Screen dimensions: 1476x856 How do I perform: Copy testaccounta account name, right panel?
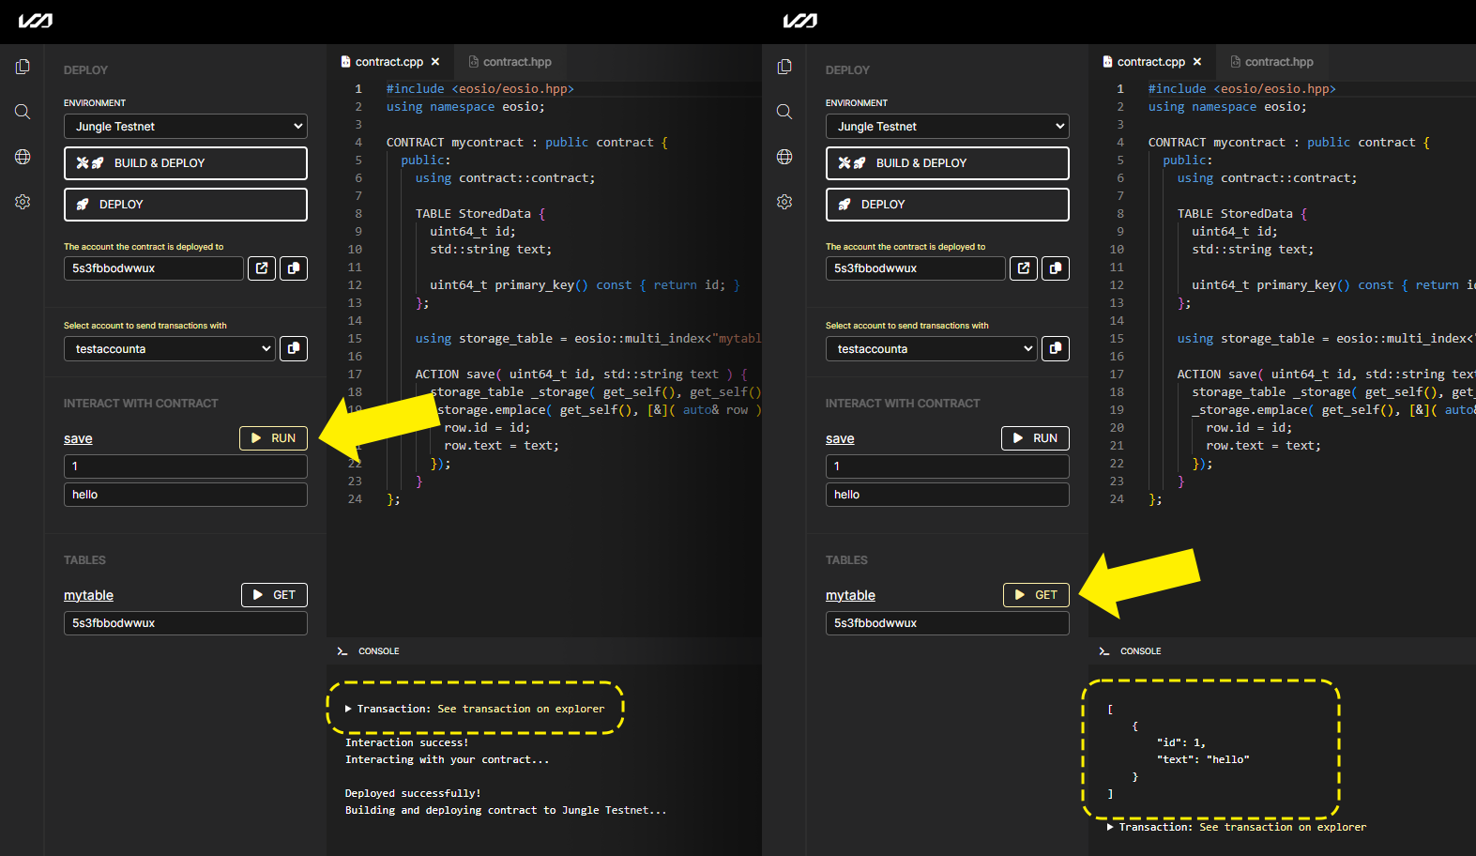(1056, 349)
